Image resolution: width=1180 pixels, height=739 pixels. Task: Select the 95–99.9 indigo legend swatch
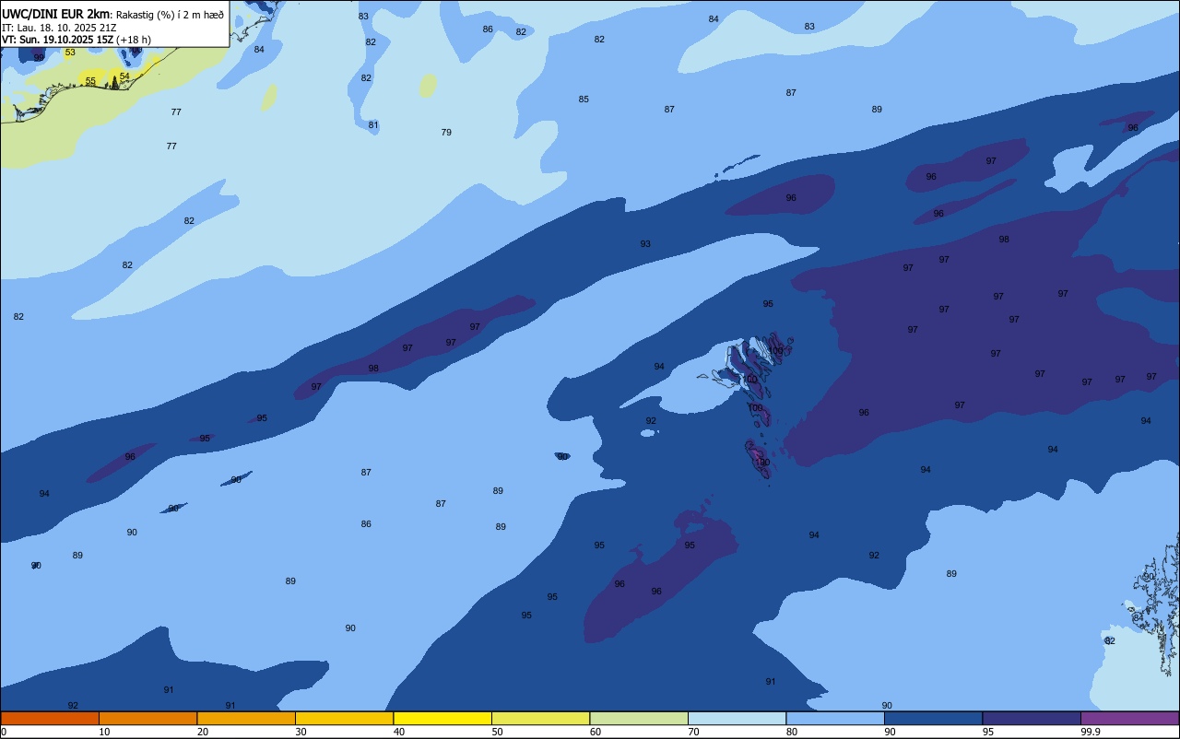(1032, 718)
